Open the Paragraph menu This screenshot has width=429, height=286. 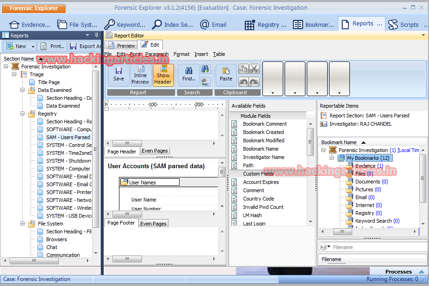pos(157,54)
